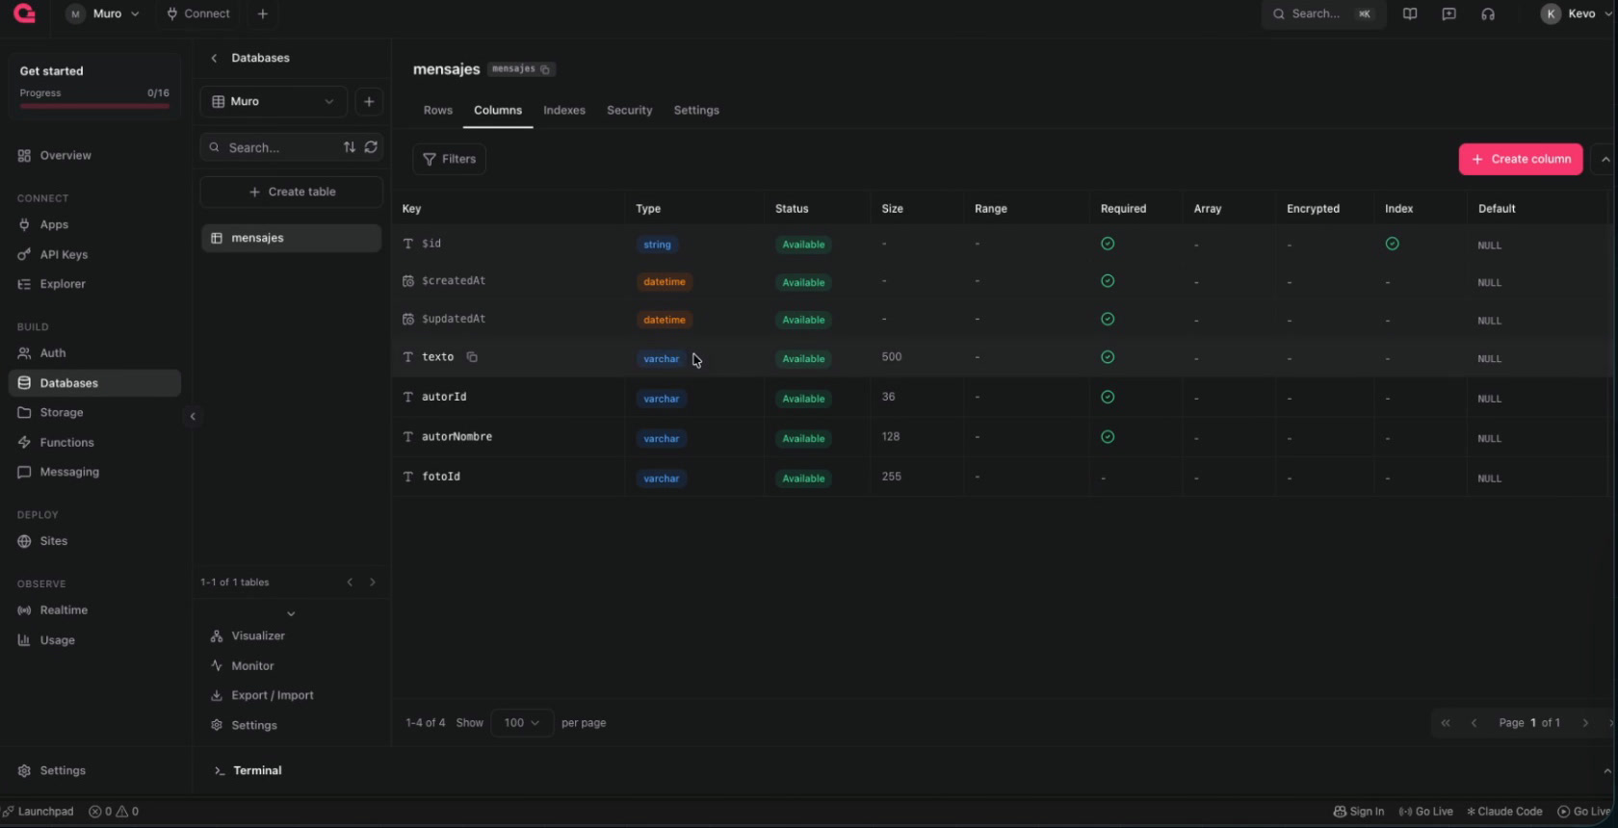The height and width of the screenshot is (828, 1618).
Task: Click the Create column button
Action: point(1521,159)
